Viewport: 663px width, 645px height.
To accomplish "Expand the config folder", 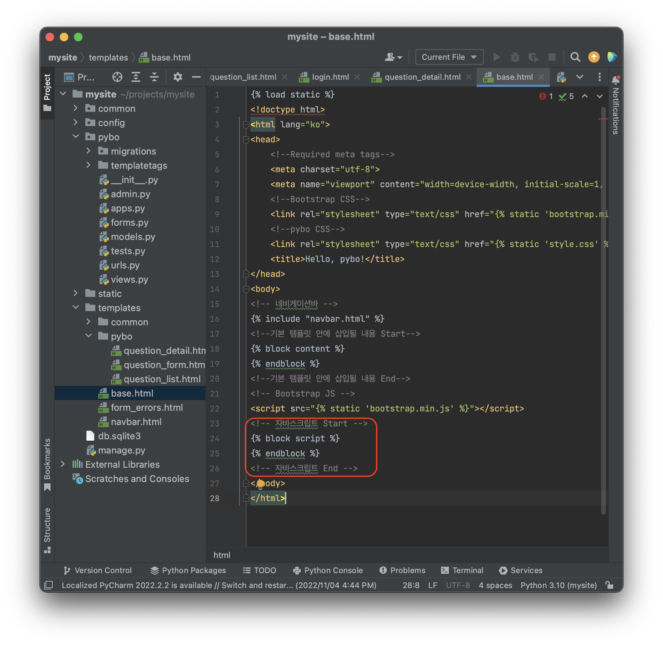I will [x=75, y=122].
